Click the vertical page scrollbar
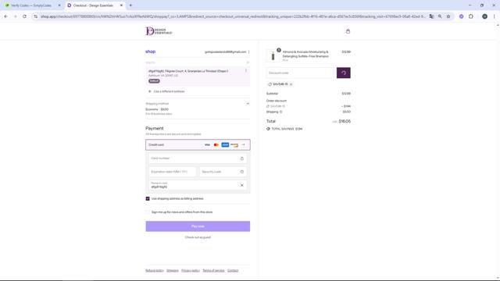The width and height of the screenshot is (500, 281). [x=498, y=151]
